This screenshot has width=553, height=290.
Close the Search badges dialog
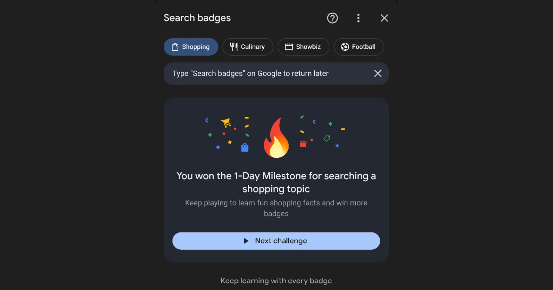coord(384,18)
